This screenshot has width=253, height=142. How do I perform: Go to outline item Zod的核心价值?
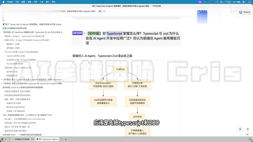[21, 60]
